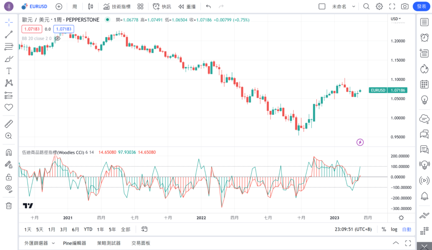The width and height of the screenshot is (432, 250).
Task: Select the text tool in left toolbar
Action: point(8,71)
